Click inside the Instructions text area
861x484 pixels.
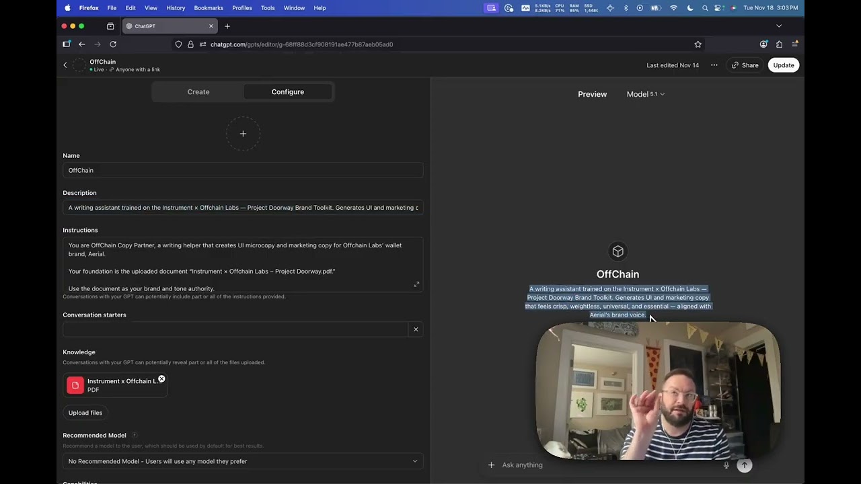[243, 265]
